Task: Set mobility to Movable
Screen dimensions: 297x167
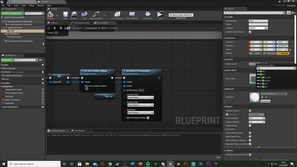Action: pyautogui.click(x=283, y=53)
